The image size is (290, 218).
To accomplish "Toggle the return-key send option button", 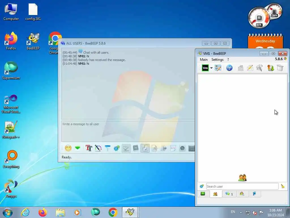I will (x=145, y=148).
